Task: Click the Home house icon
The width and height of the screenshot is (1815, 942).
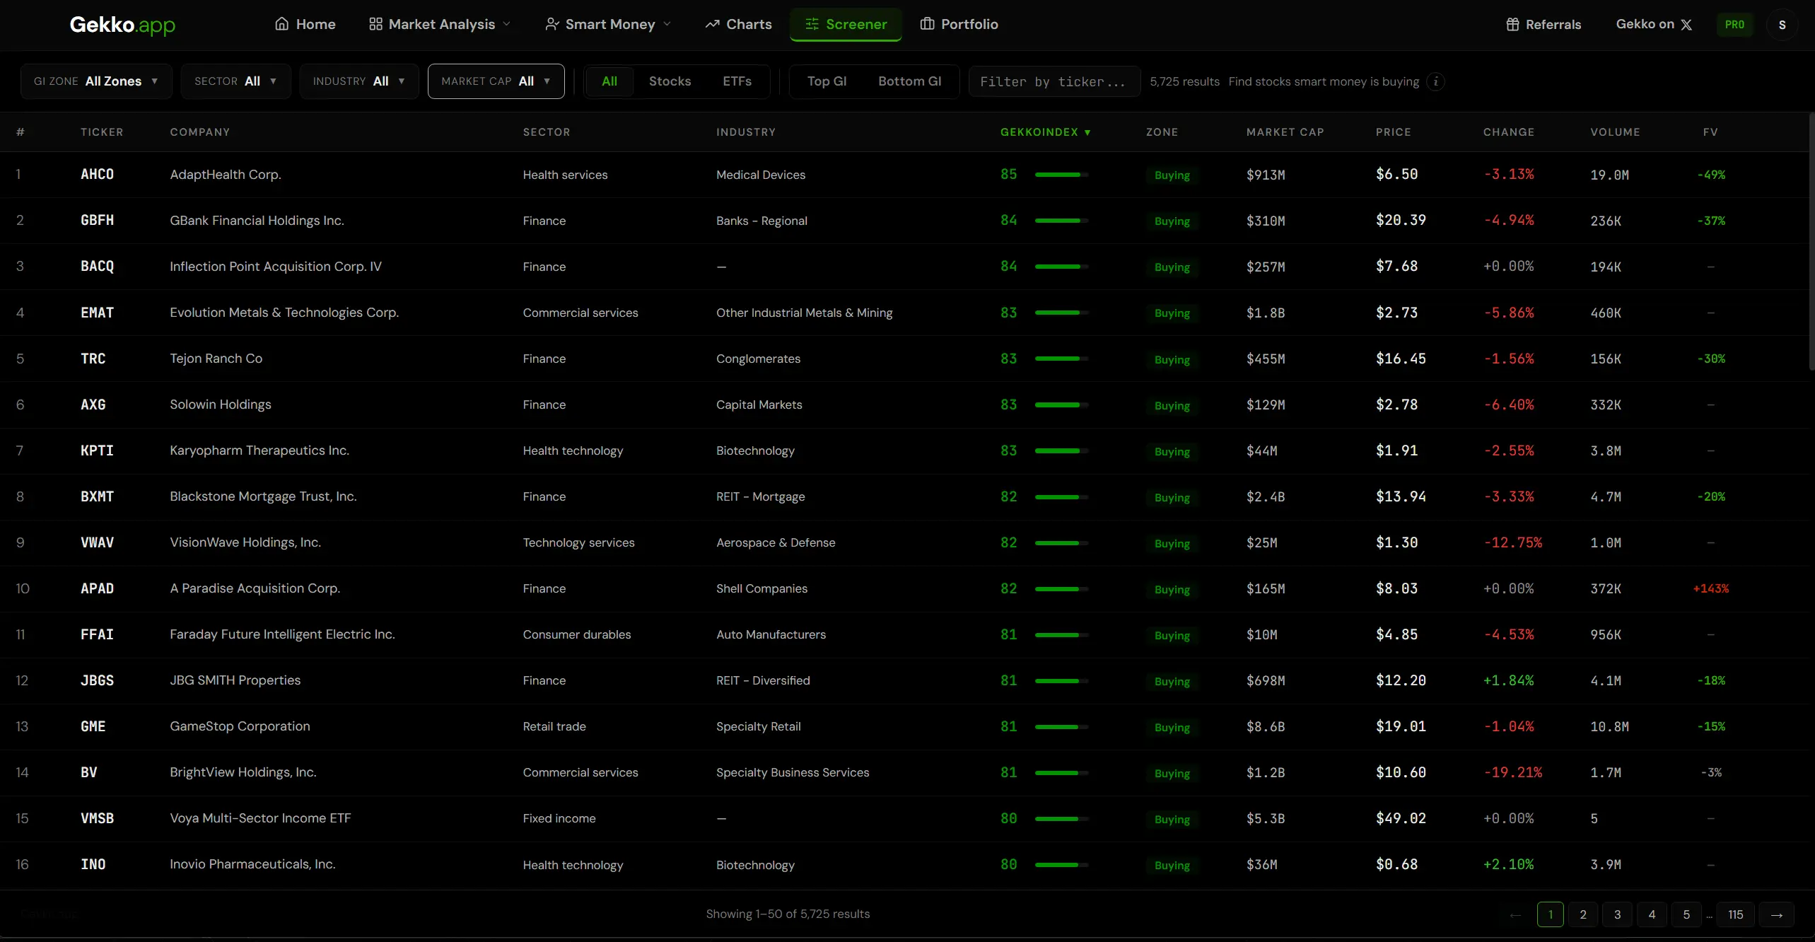Action: [281, 24]
